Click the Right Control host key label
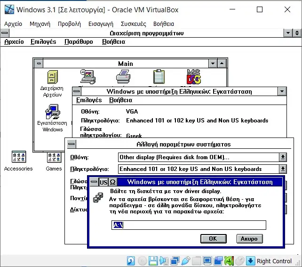Screen dimensions: 302x267 click(x=274, y=261)
